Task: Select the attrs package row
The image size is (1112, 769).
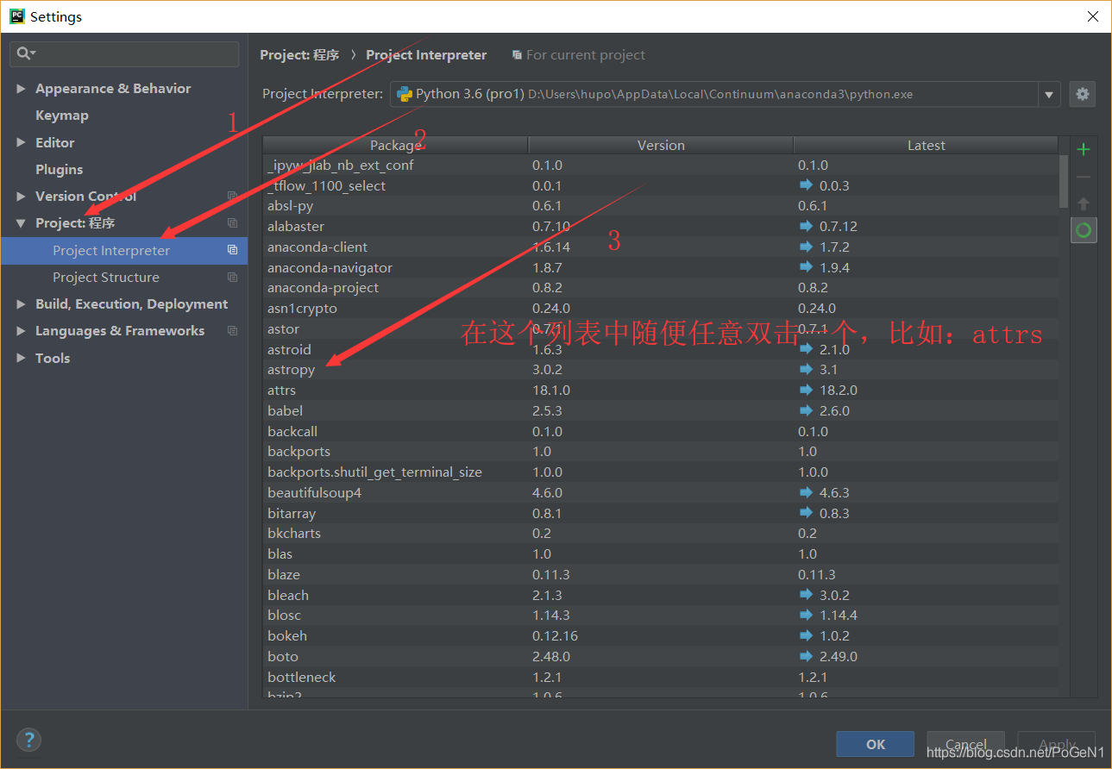Action: tap(661, 390)
